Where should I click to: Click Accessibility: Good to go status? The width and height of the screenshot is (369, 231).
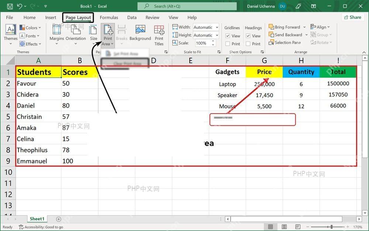41,227
